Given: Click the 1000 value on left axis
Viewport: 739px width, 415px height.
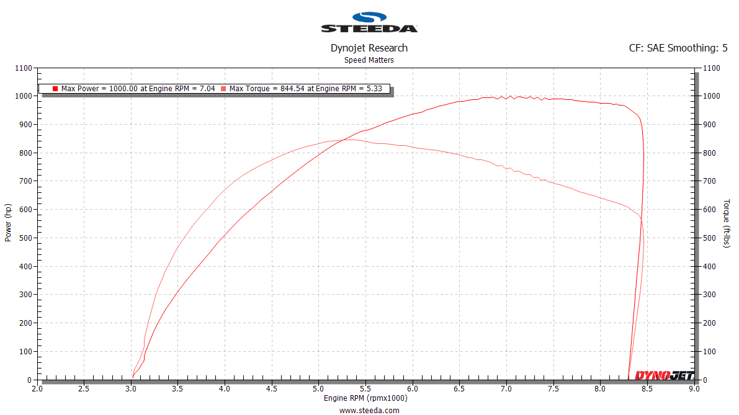Looking at the screenshot, I should (x=24, y=96).
